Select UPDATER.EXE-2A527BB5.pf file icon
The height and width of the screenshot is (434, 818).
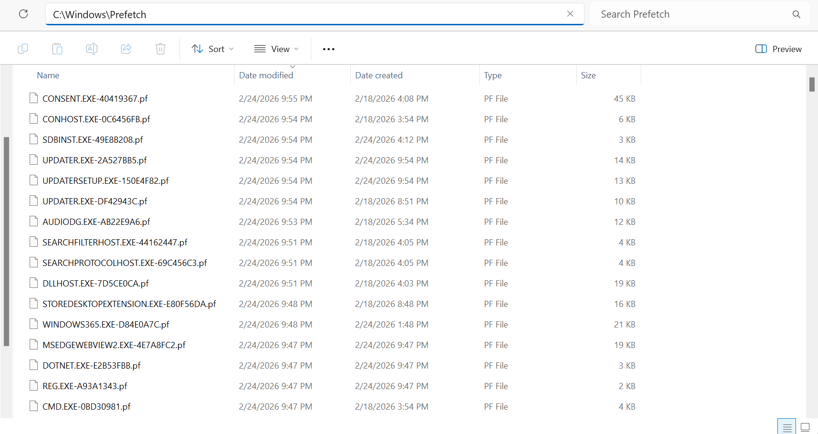click(33, 160)
